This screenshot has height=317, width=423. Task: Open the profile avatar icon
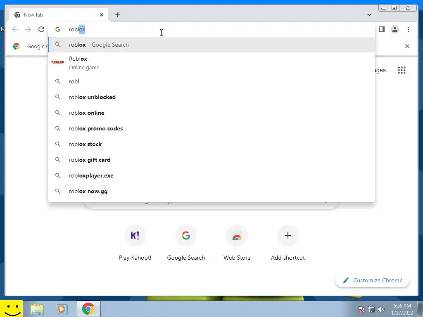point(394,29)
